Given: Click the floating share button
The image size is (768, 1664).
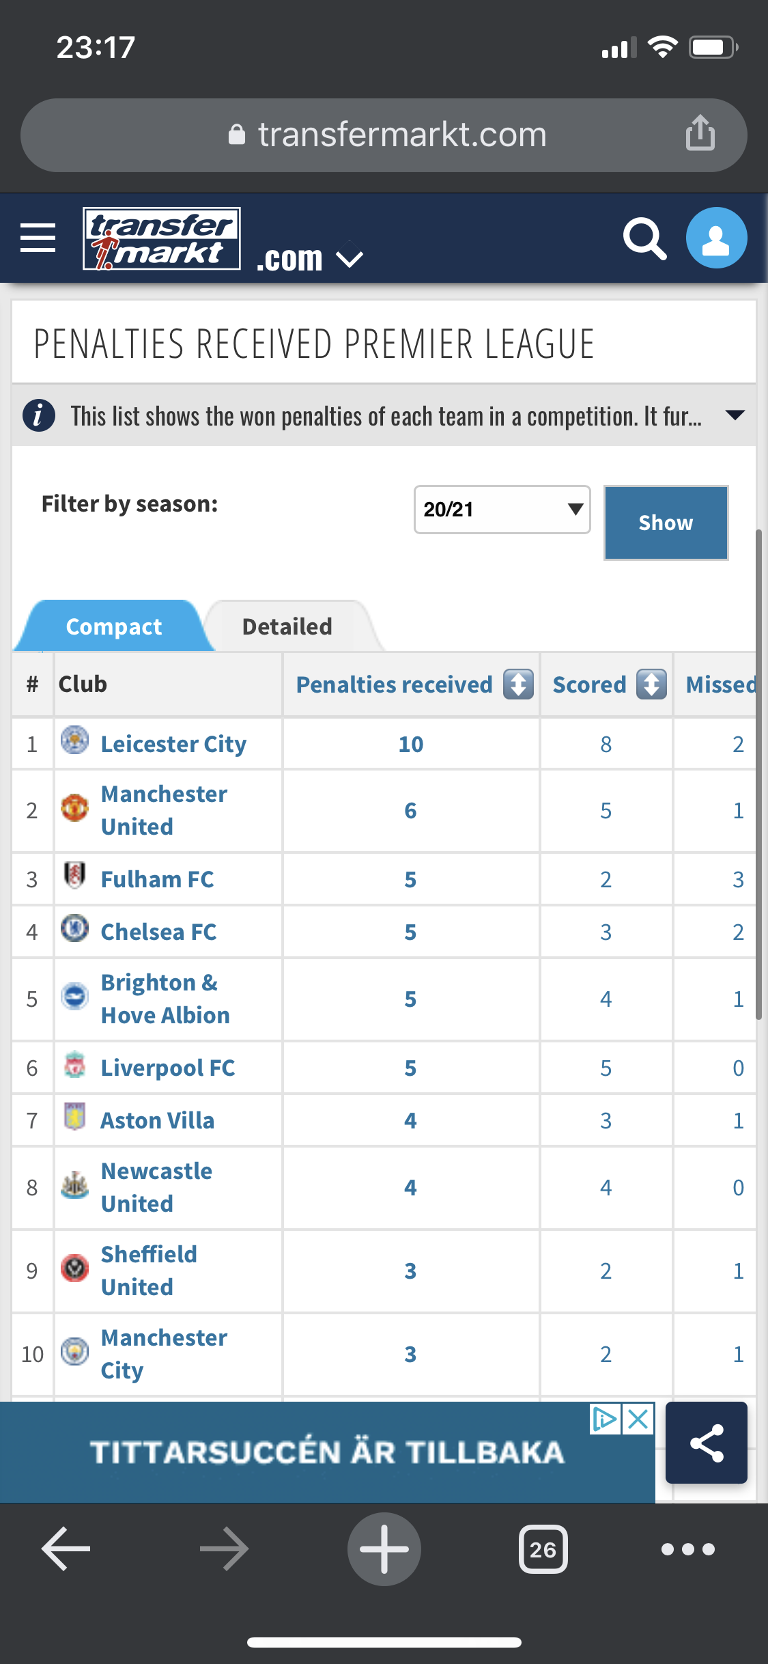Looking at the screenshot, I should tap(706, 1443).
